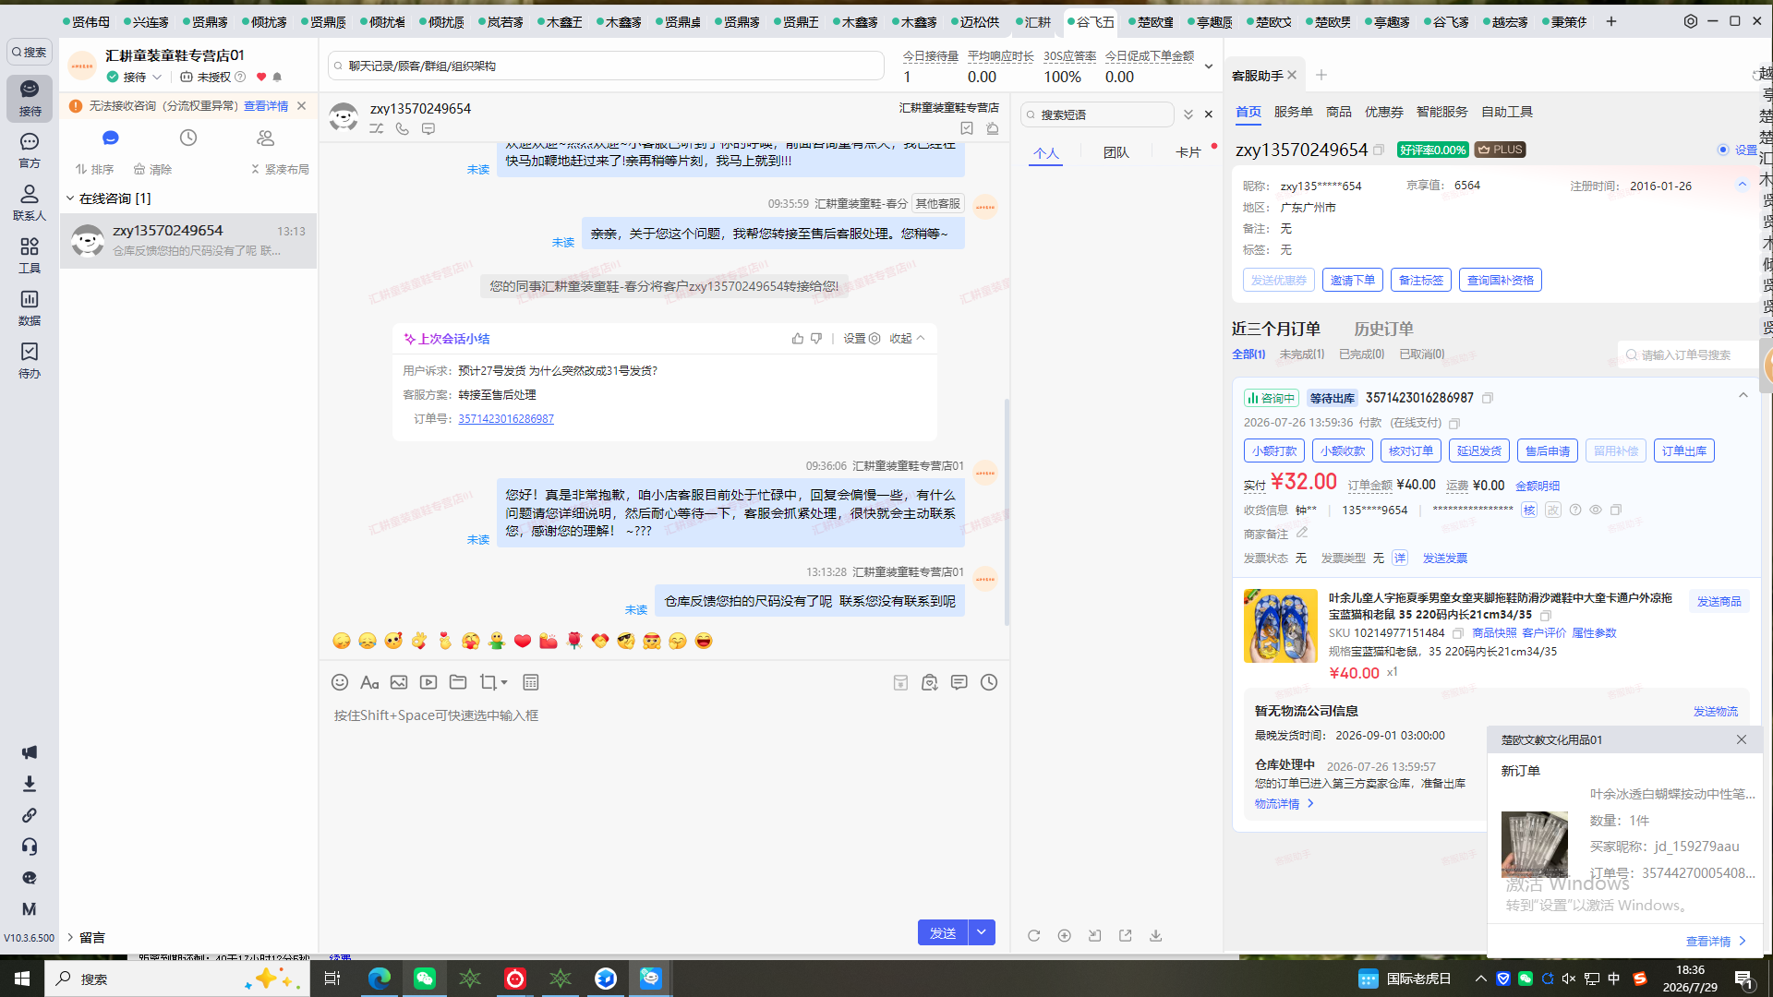This screenshot has width=1773, height=997.
Task: Collapse the 在线咨询 [1] group
Action: point(70,198)
